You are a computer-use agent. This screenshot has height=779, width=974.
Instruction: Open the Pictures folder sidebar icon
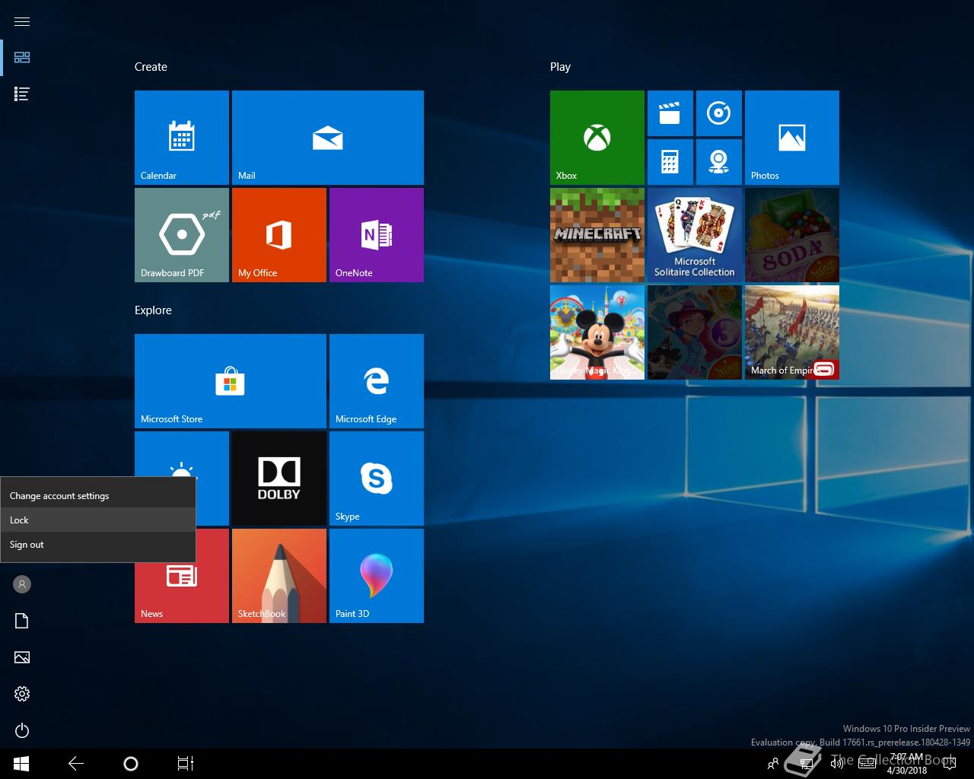22,657
